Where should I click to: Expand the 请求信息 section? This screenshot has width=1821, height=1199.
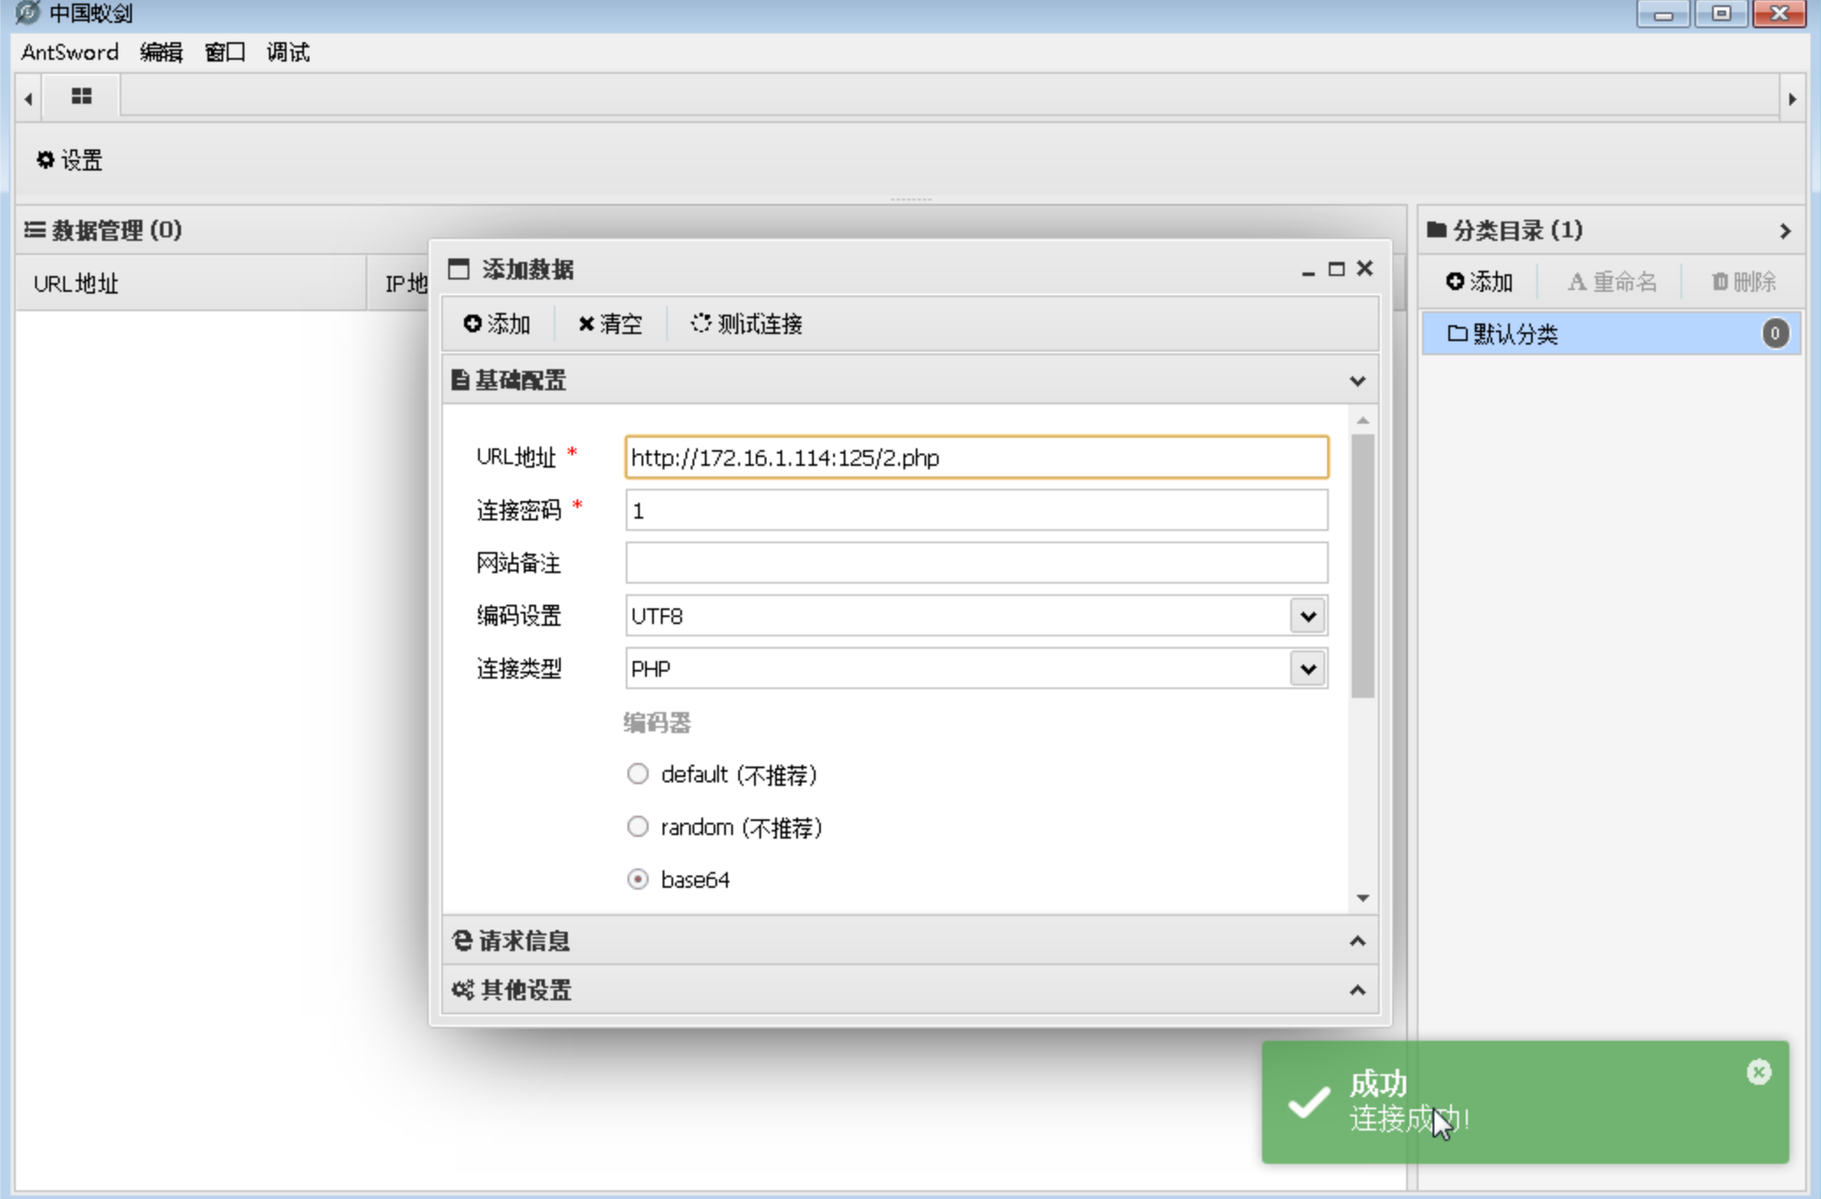pyautogui.click(x=908, y=941)
